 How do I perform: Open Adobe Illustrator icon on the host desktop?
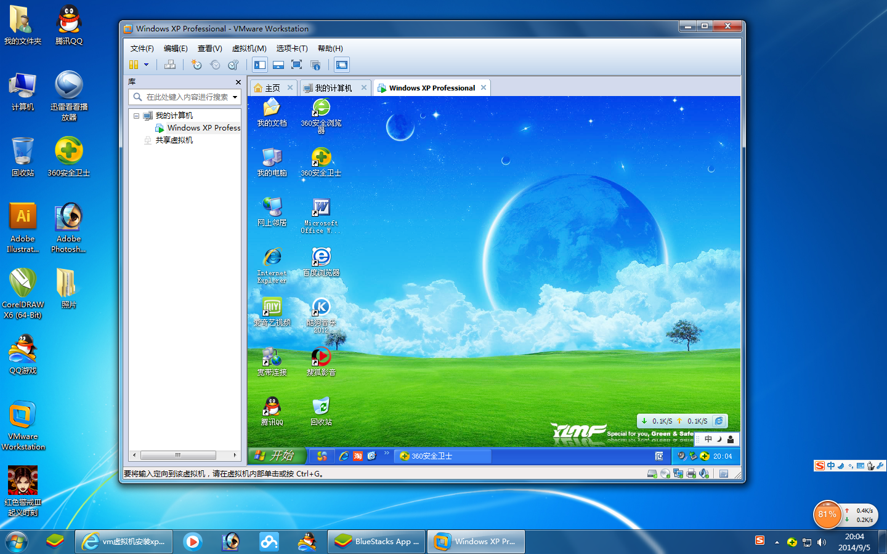(23, 227)
